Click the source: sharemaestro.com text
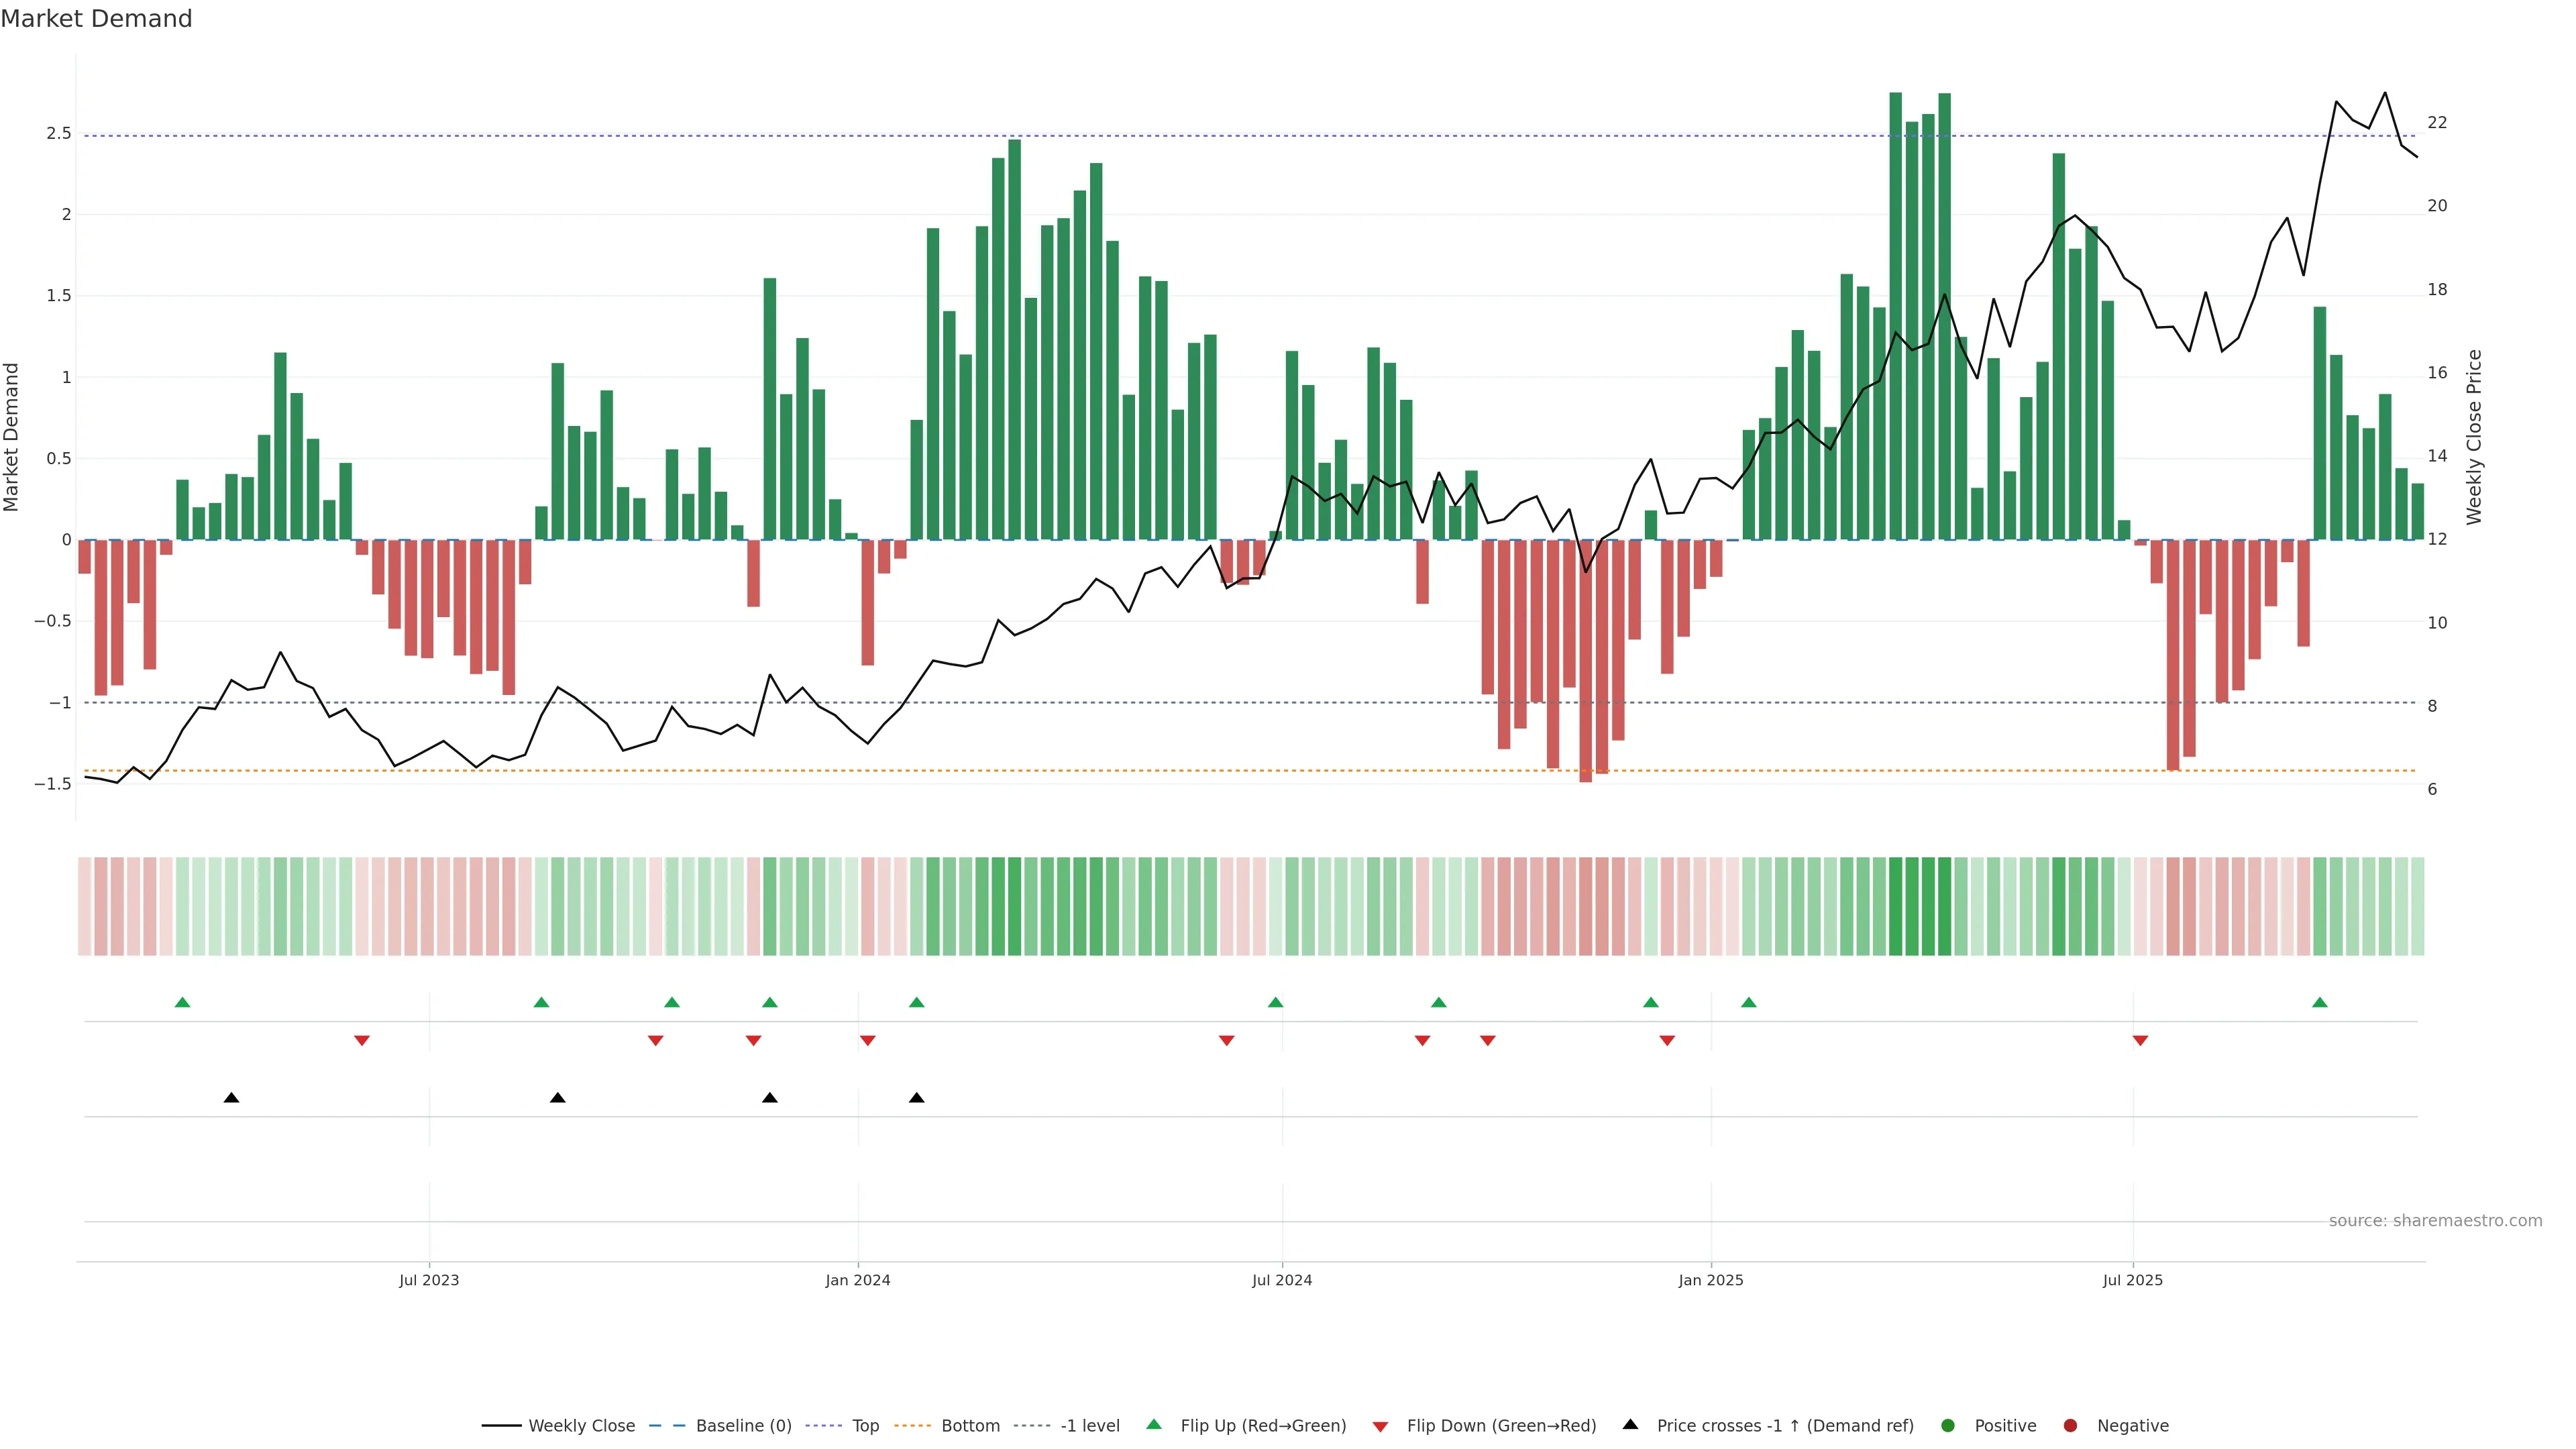 click(2435, 1221)
